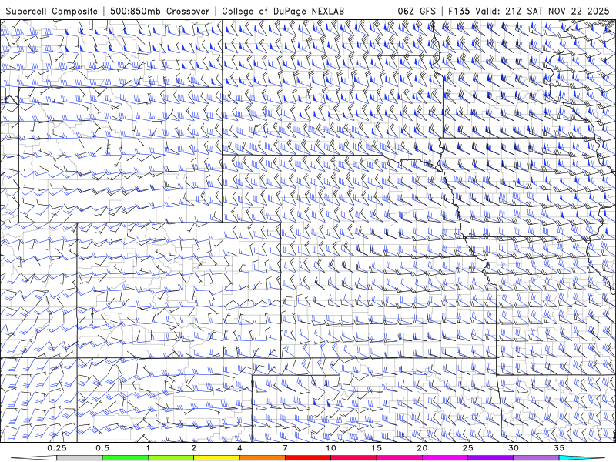
Task: Click the '1' legend value label
Action: (x=148, y=448)
